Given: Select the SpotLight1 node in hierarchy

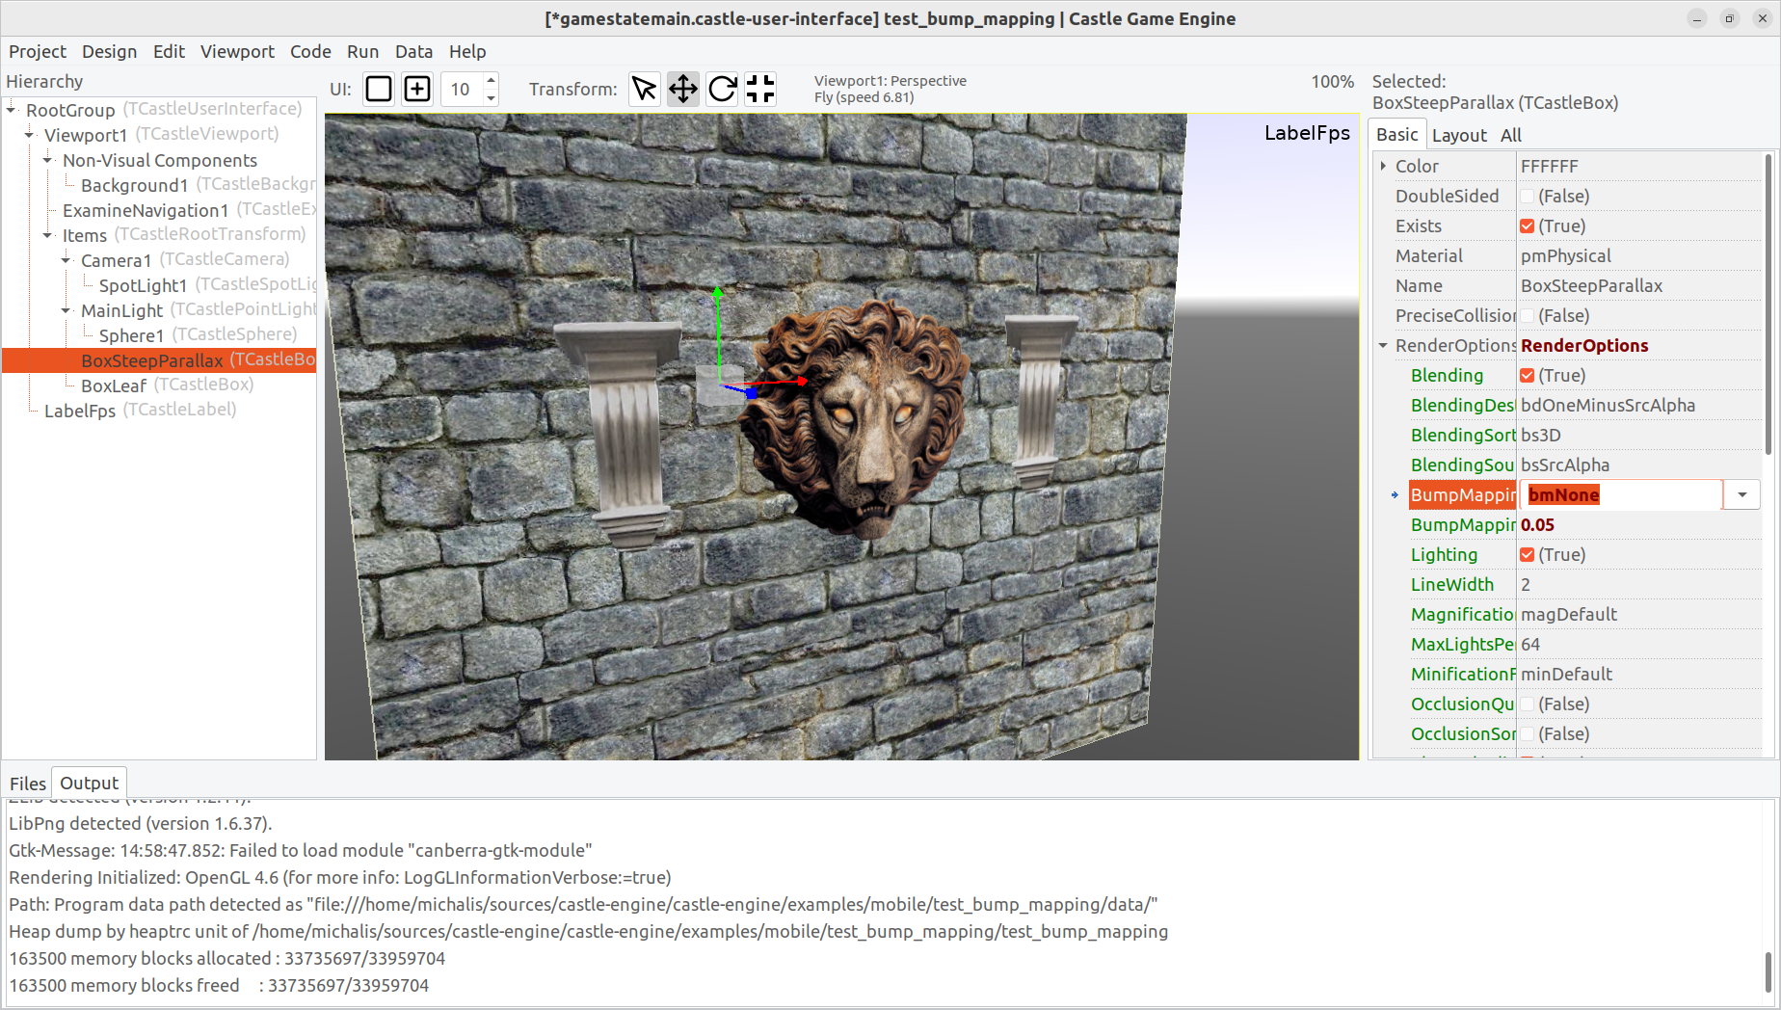Looking at the screenshot, I should 143,285.
